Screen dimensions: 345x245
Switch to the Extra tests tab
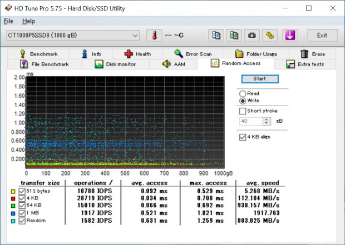pos(305,64)
